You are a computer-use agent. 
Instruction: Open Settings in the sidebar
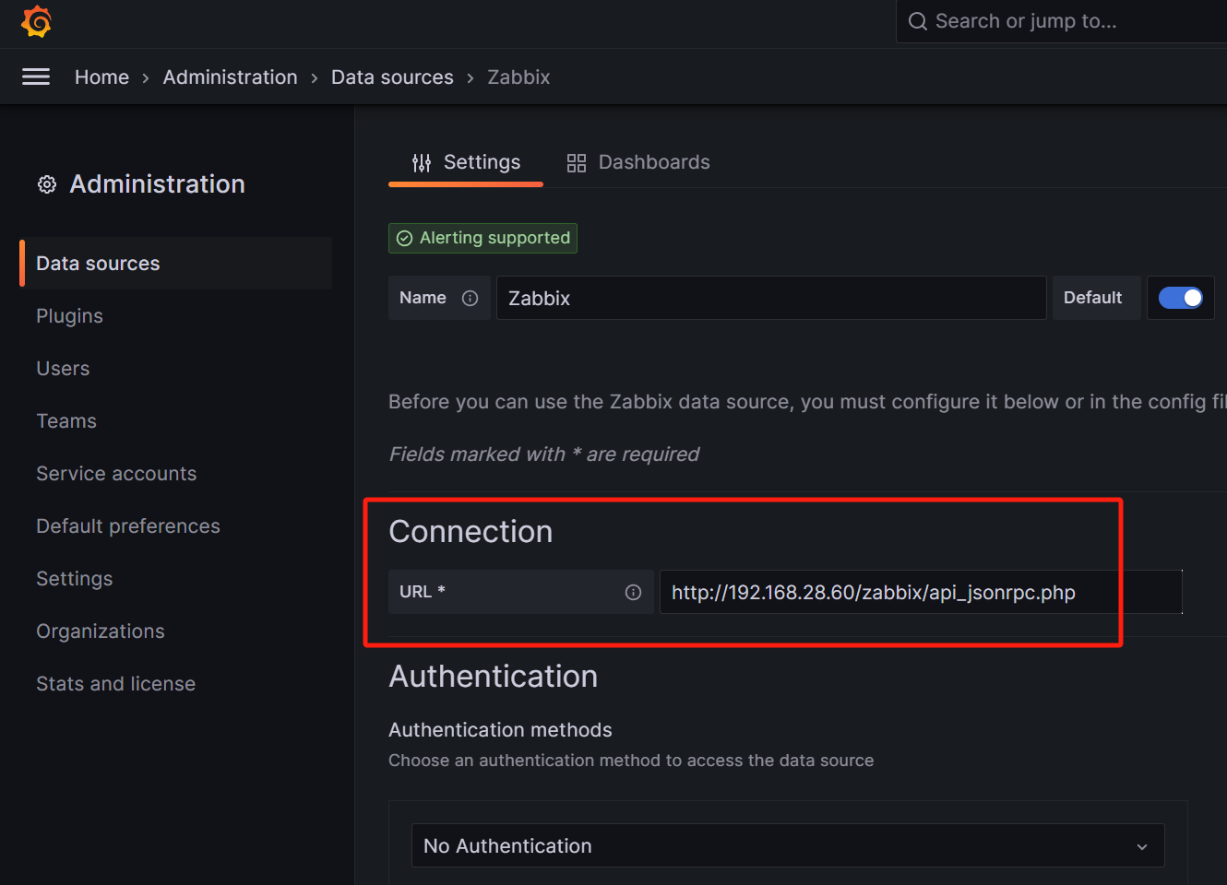tap(75, 579)
